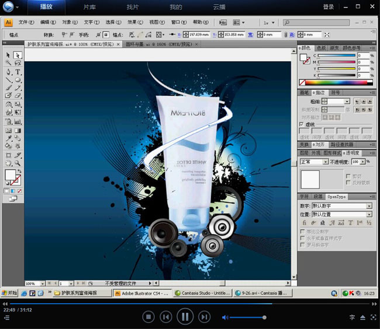Enable the 水平或垂直样式字 checkbox
Image resolution: width=380 pixels, height=329 pixels.
[302, 238]
